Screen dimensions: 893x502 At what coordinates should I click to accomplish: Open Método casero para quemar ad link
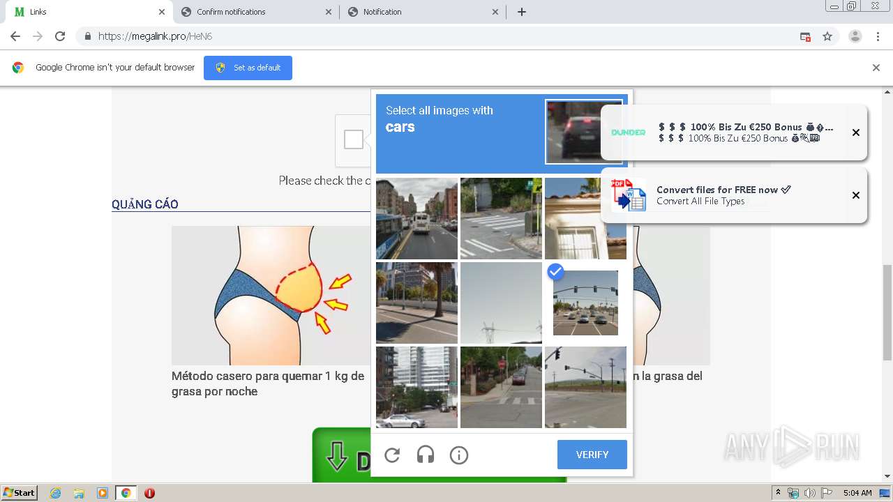(268, 383)
